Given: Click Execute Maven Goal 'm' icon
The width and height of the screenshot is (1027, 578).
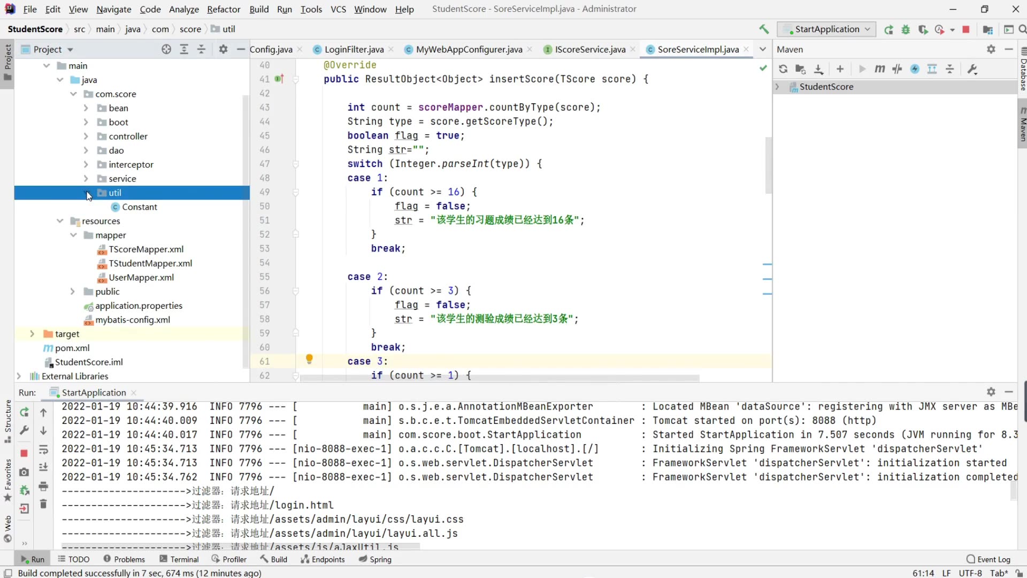Looking at the screenshot, I should (880, 69).
